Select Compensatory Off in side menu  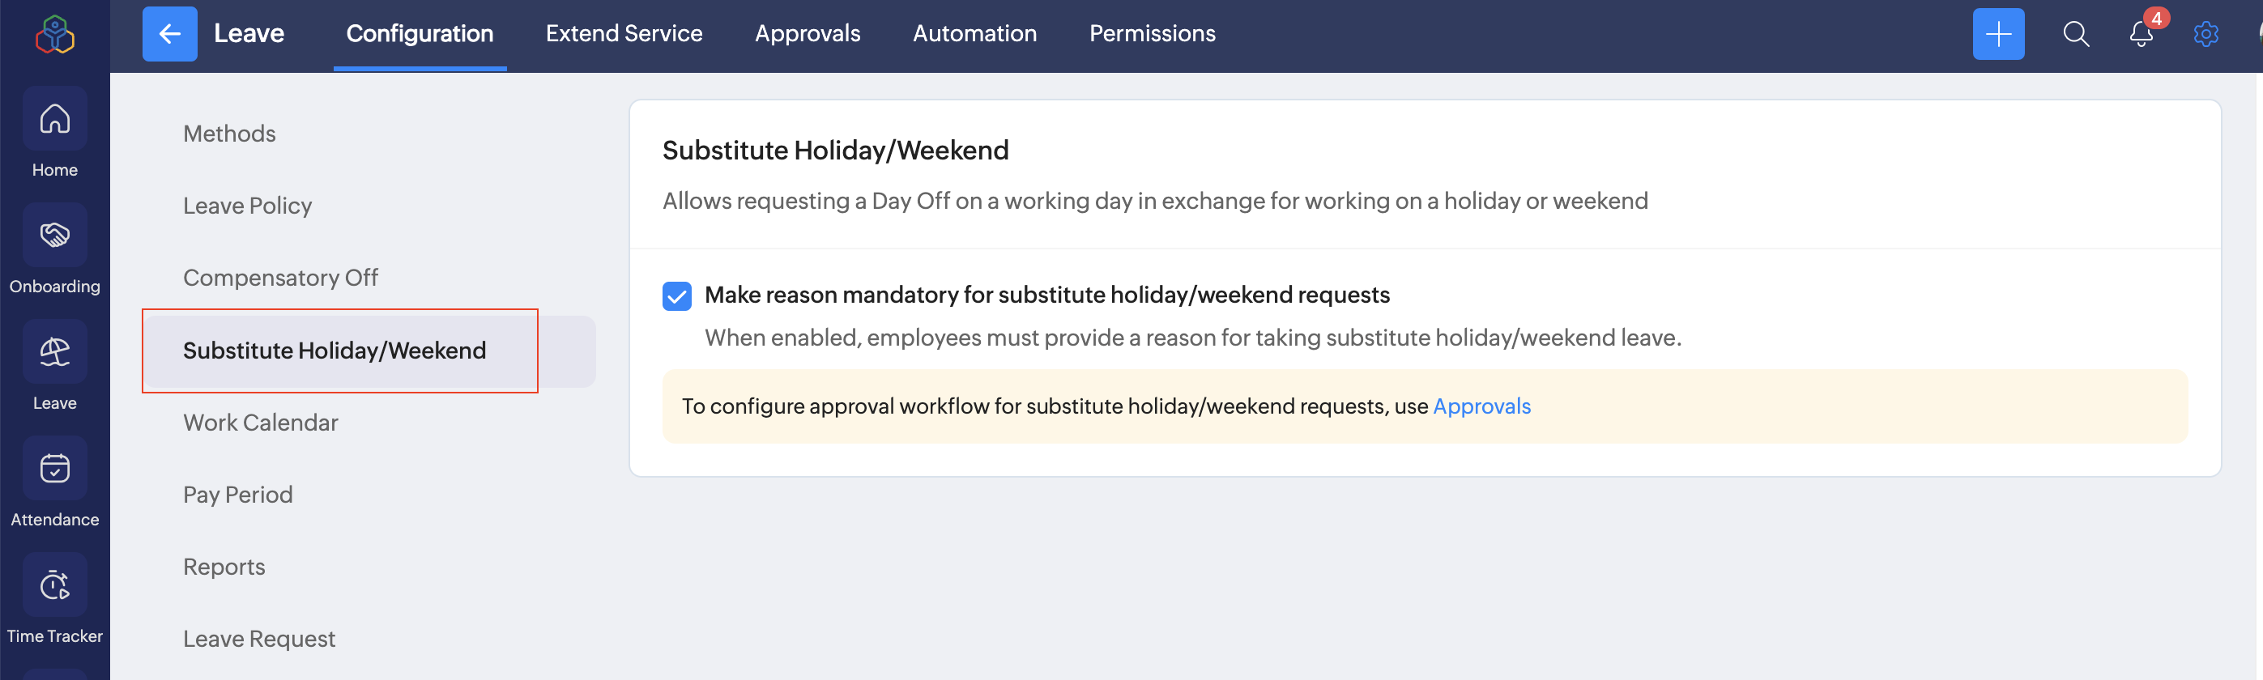click(x=280, y=278)
